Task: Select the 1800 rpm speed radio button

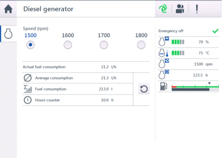Action: (x=141, y=45)
